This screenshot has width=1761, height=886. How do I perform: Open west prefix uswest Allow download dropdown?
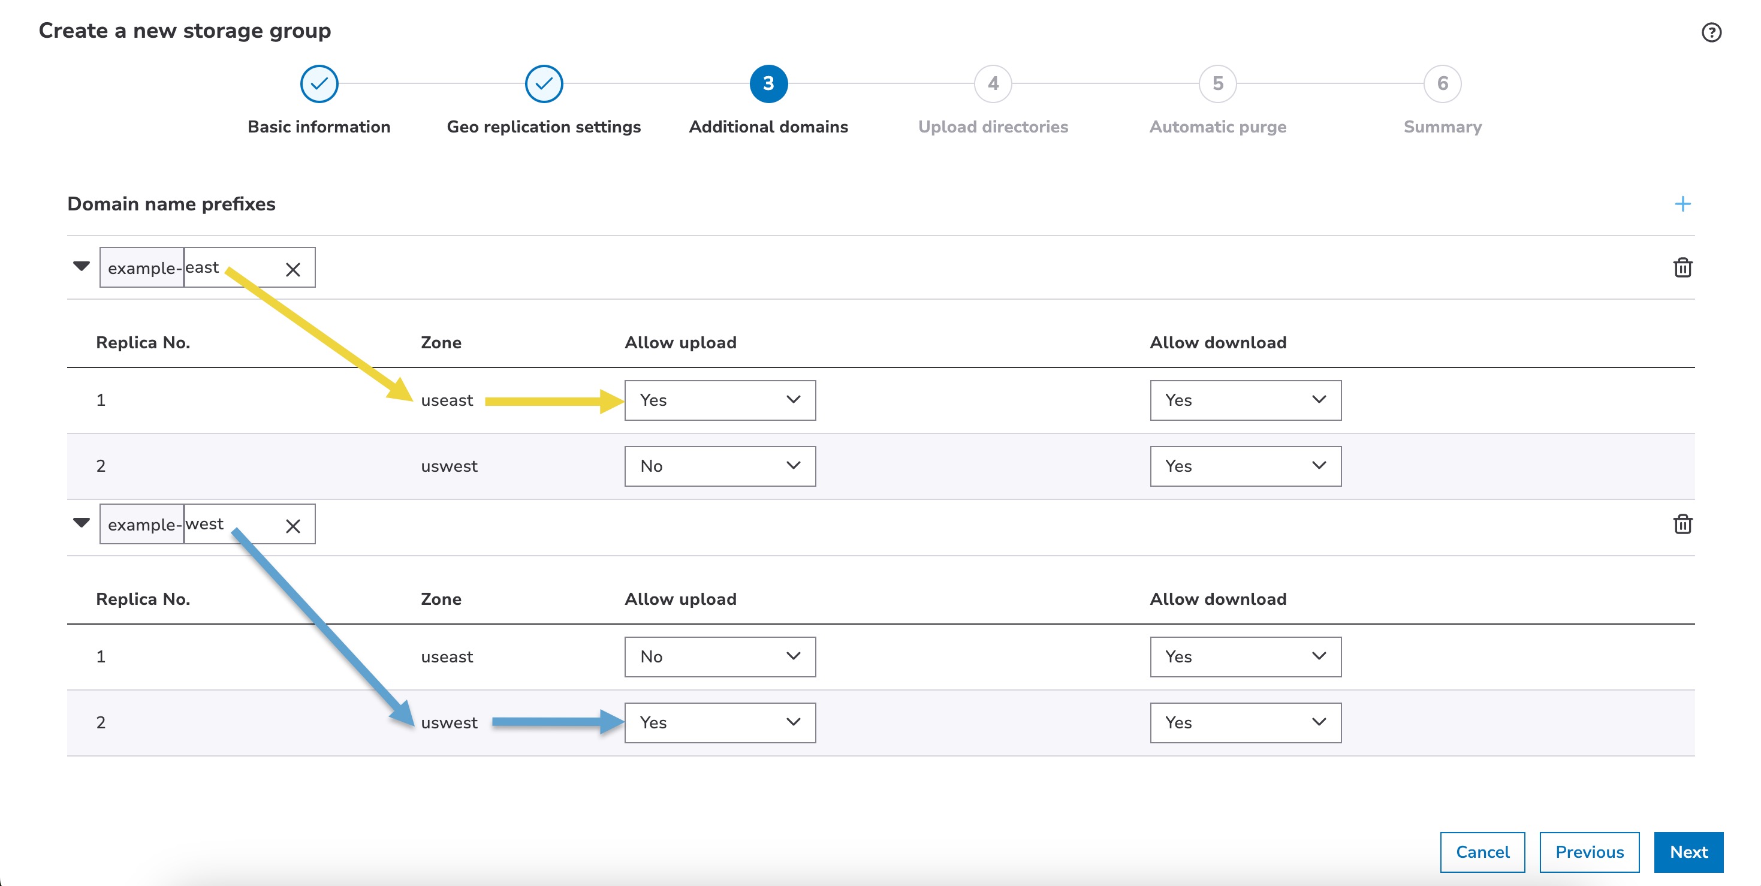click(x=1245, y=722)
